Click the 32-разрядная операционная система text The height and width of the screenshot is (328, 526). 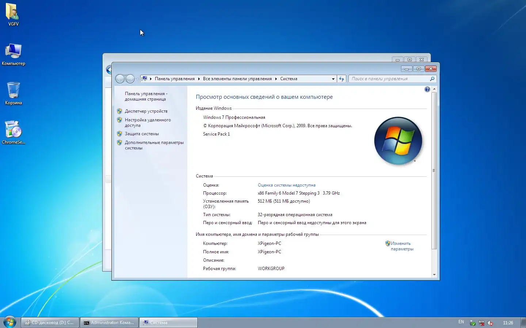tap(295, 215)
